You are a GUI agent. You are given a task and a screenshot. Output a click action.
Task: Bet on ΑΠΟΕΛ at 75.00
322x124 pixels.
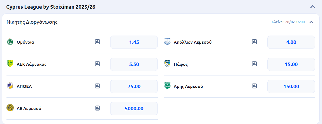click(134, 86)
